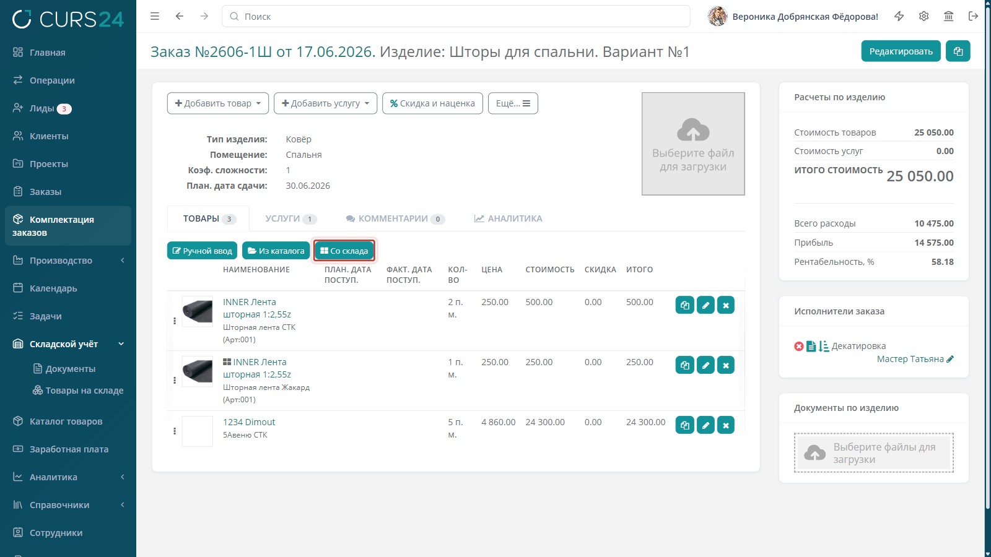
Task: Click the copy icon next to Редактировать
Action: [958, 51]
